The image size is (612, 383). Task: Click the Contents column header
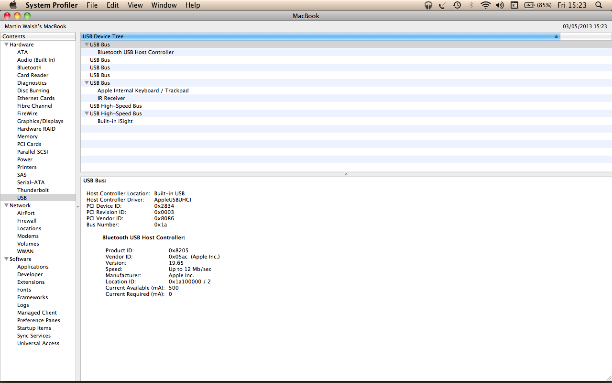click(38, 36)
